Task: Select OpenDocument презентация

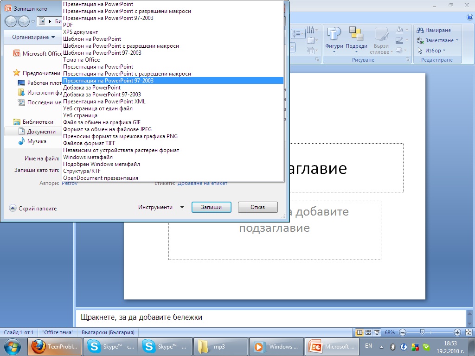Action: point(173,178)
